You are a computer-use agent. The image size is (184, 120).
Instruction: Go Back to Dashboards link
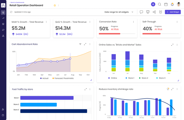pos(17,2)
